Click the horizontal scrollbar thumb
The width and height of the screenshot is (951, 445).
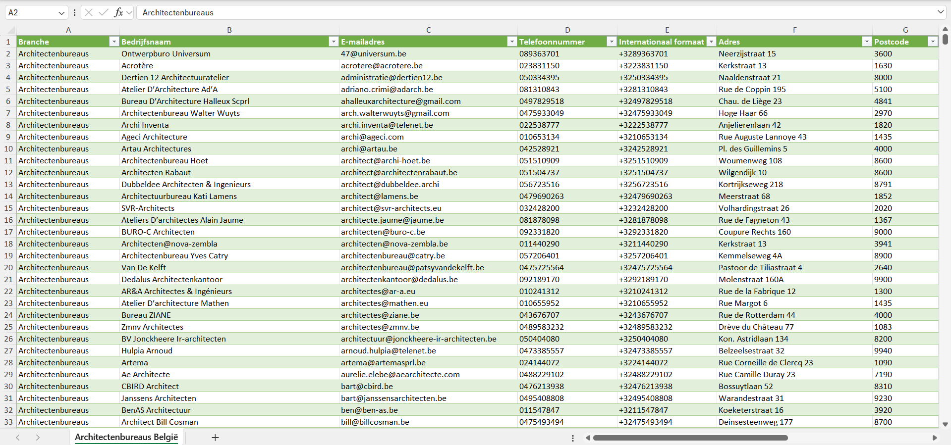point(690,438)
